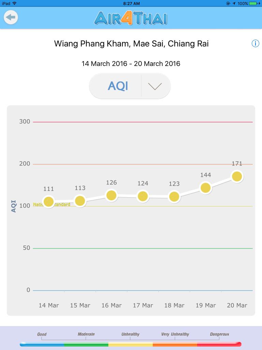Tap the station name Wiang Phang Kham
The image size is (262, 350).
[x=131, y=44]
